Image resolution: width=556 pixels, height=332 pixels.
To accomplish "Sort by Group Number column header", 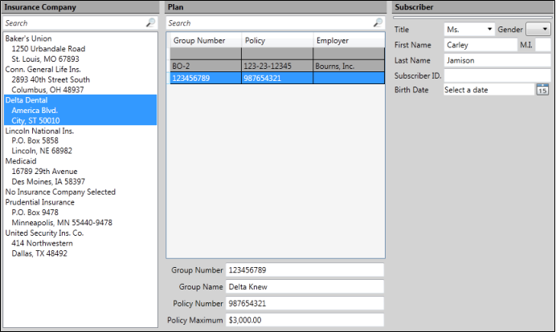I will click(x=206, y=40).
